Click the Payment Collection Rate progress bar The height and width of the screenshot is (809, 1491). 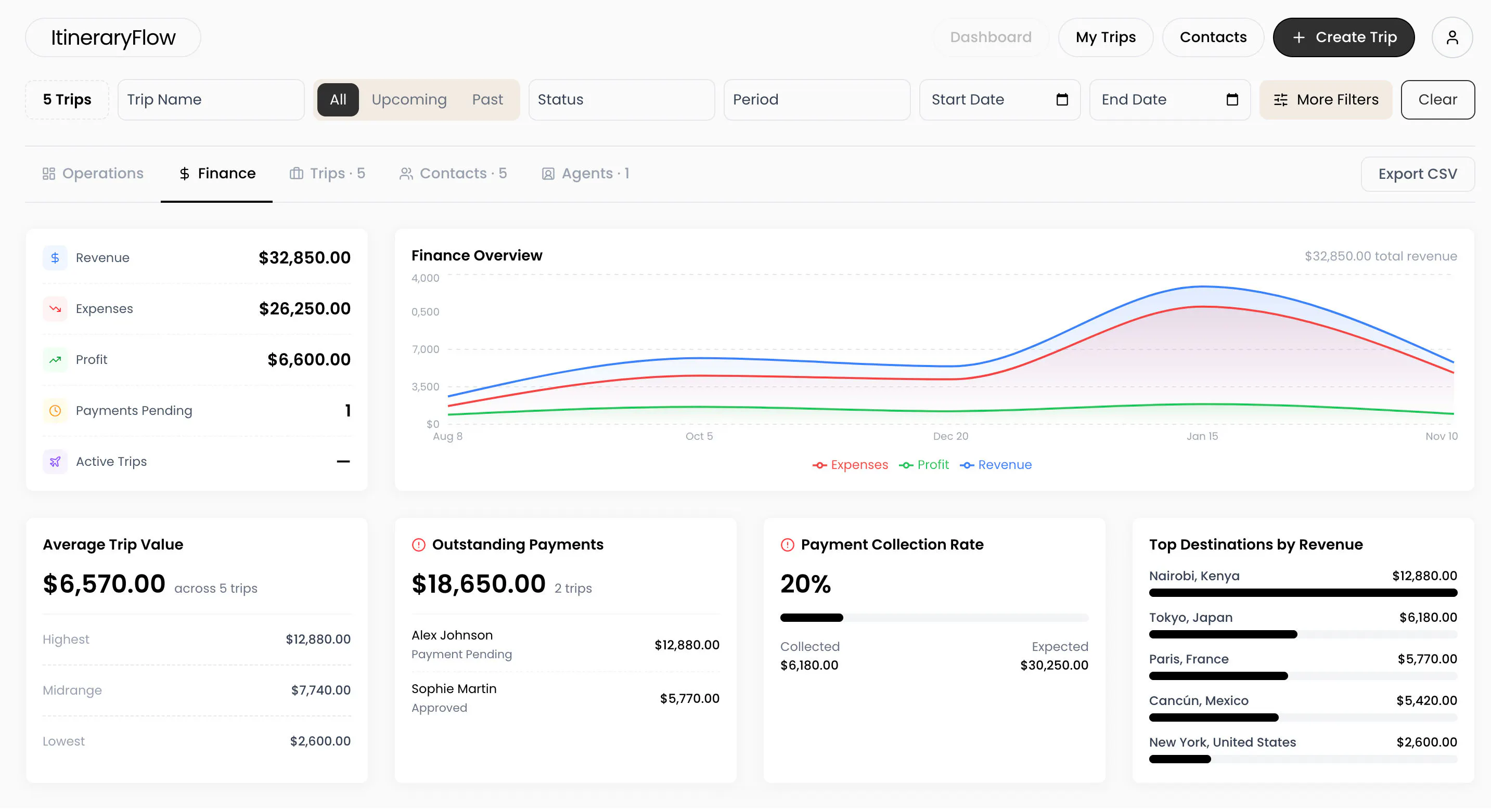934,618
